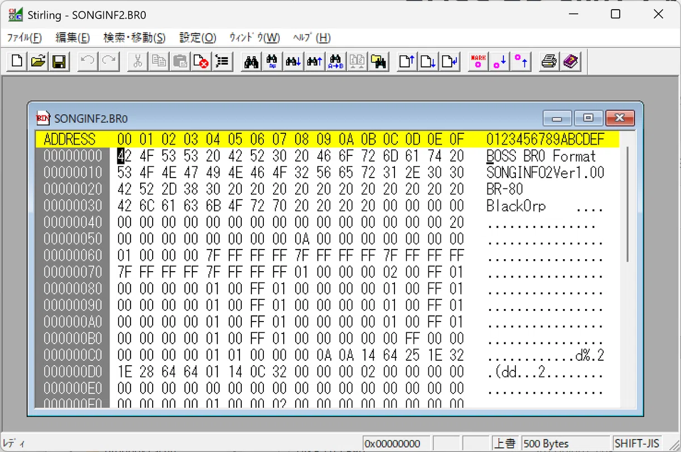The height and width of the screenshot is (452, 681).
Task: Select address row 00000020
Action: [73, 189]
